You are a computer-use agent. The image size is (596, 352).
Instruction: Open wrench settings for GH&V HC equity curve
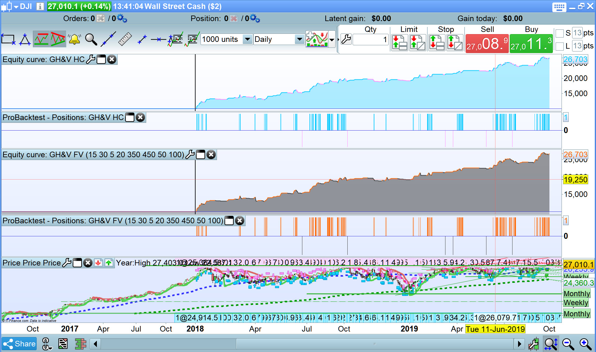(x=91, y=59)
